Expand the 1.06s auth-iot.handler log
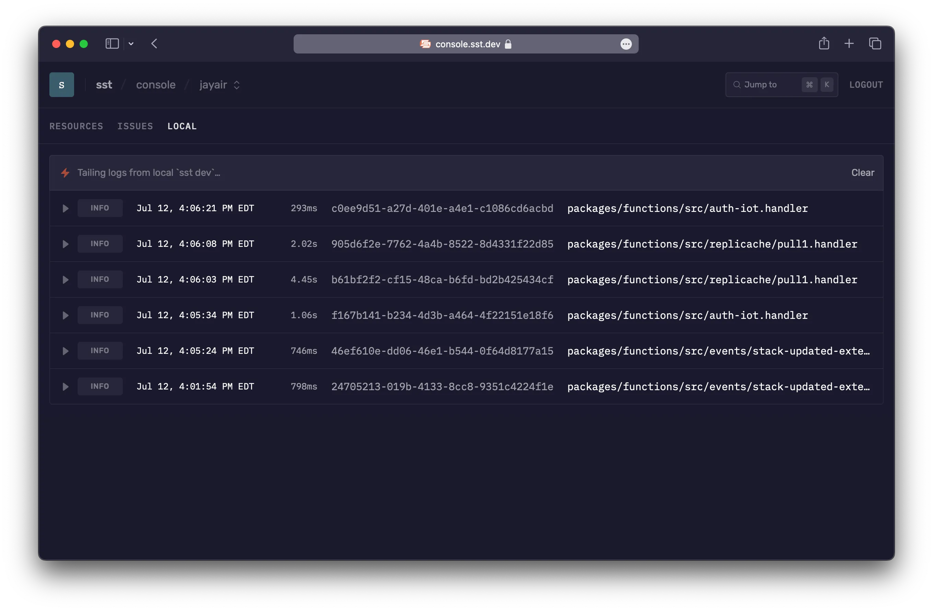Screen dimensions: 933x611 click(x=66, y=315)
